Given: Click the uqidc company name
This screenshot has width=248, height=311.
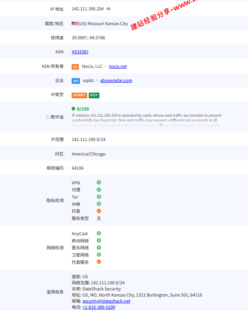Looking at the screenshot, I should tap(88, 80).
